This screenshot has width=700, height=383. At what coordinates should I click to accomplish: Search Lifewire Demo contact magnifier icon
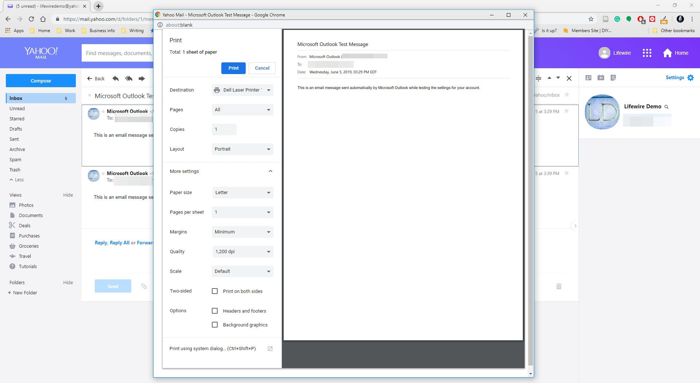tap(666, 107)
